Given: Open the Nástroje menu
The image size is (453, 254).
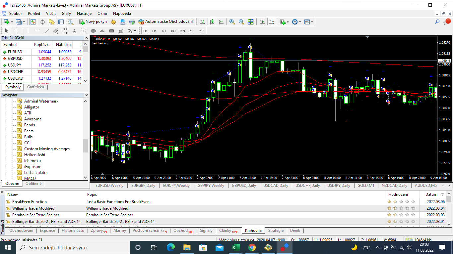Looking at the screenshot, I should 84,14.
